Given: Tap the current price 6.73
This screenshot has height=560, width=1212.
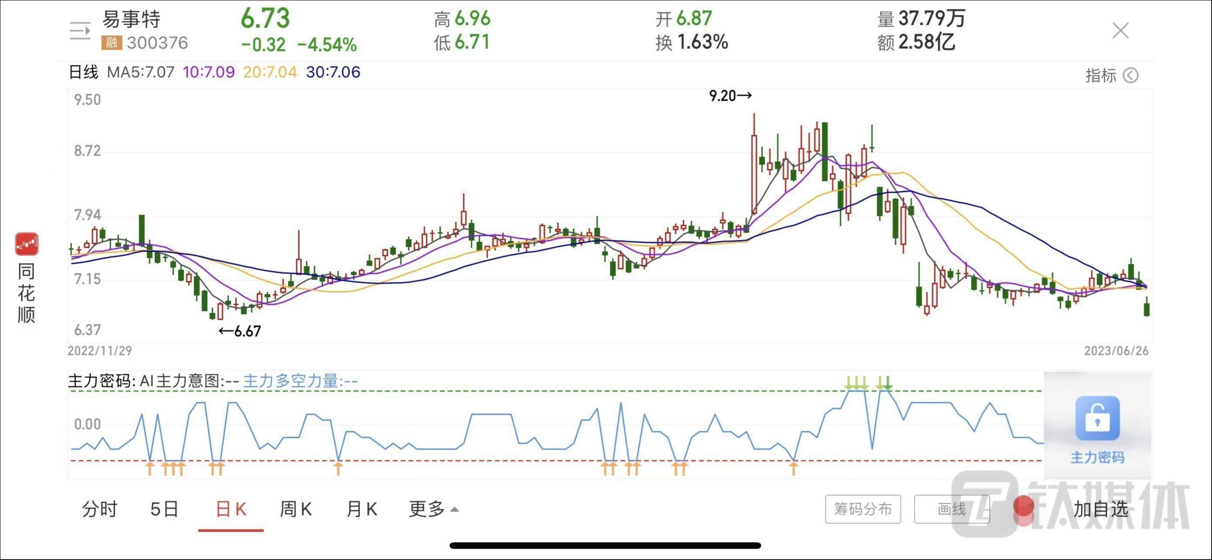Looking at the screenshot, I should (x=265, y=18).
